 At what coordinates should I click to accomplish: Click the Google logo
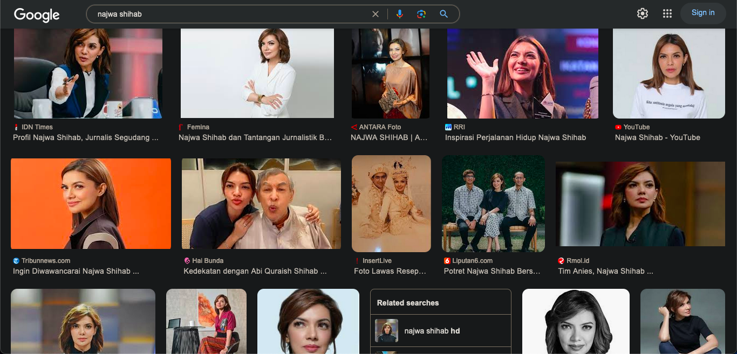37,15
